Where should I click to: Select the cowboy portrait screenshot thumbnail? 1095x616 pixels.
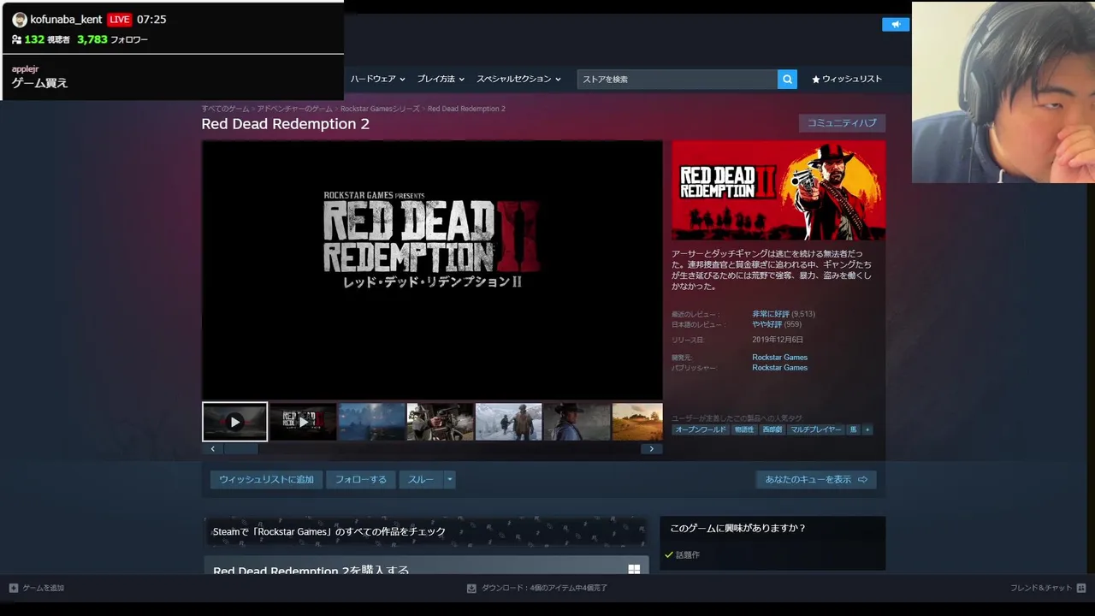click(x=577, y=422)
